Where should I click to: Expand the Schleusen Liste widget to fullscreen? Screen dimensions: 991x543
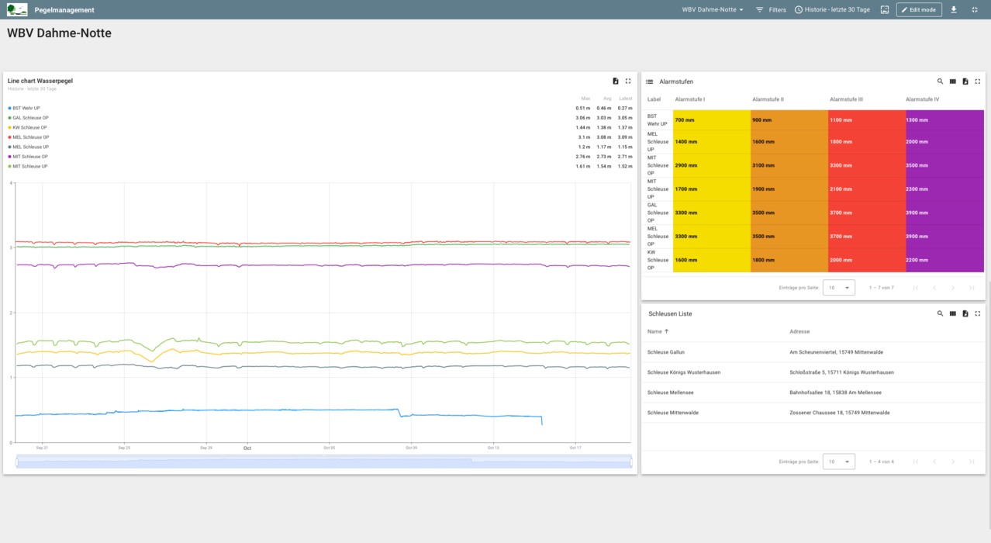click(977, 314)
